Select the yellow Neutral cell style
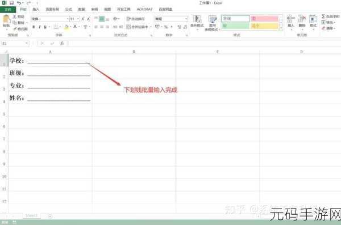Screen dimensions: 341x225 pos(264,26)
